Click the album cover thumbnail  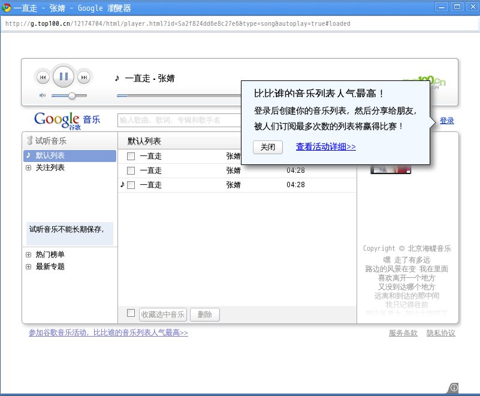(391, 169)
